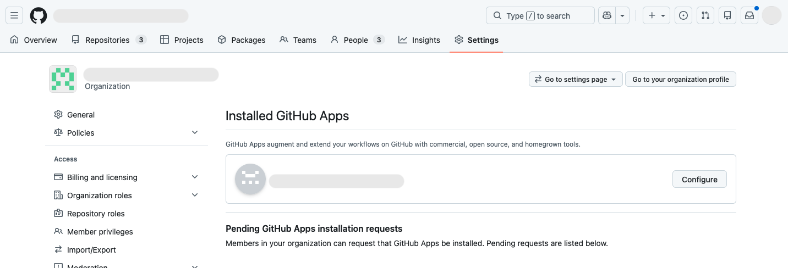Open the Issues icon in header
Image resolution: width=788 pixels, height=268 pixels.
pyautogui.click(x=683, y=15)
